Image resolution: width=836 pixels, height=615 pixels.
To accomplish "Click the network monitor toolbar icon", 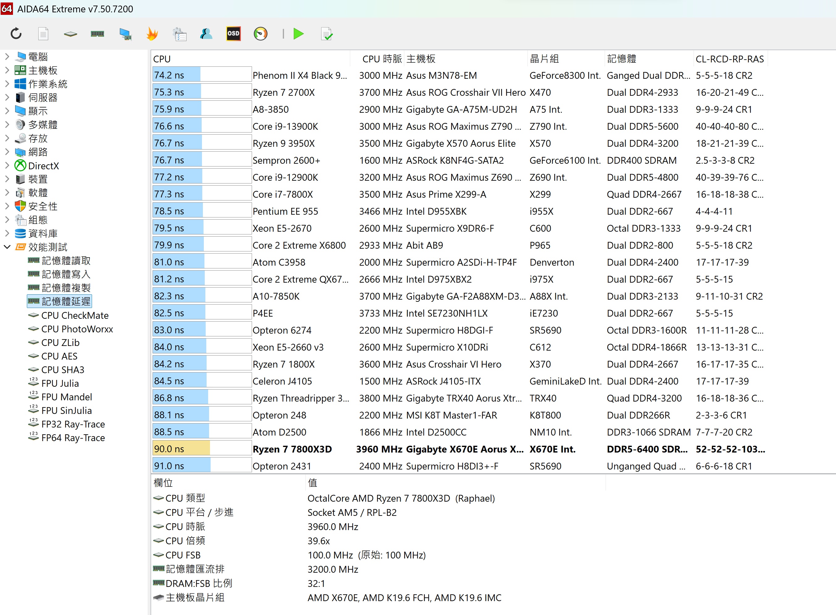I will coord(125,34).
